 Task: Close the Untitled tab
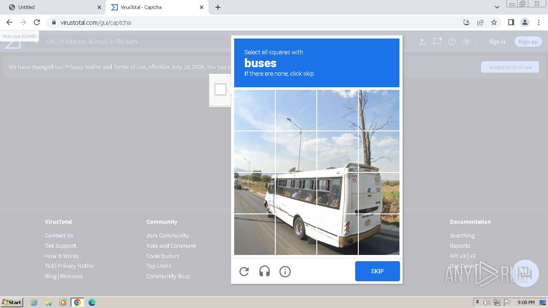point(99,7)
